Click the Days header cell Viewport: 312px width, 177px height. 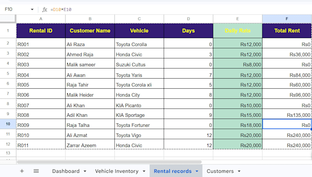tap(189, 31)
